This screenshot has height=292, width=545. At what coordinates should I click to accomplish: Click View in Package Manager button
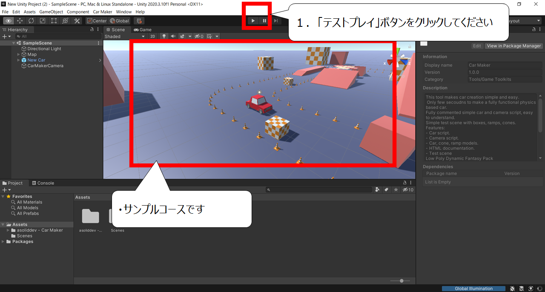[514, 46]
